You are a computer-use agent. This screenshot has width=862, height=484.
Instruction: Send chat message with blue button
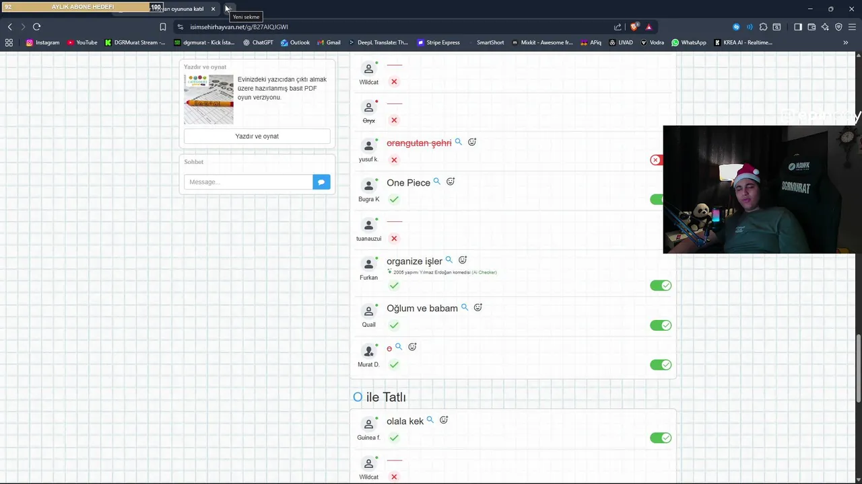click(x=321, y=182)
